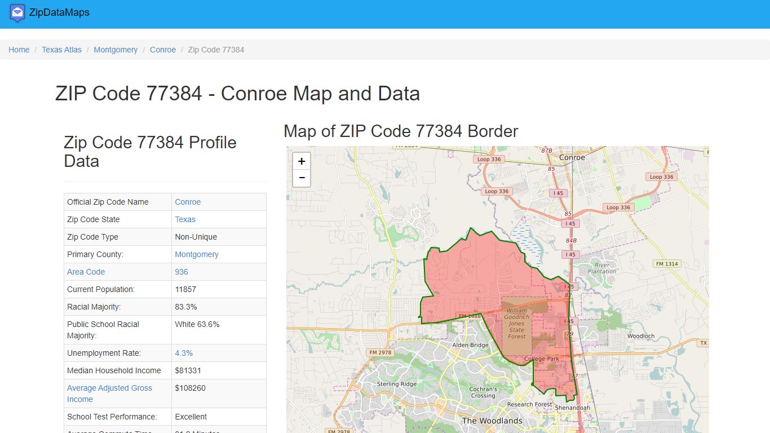Screen dimensions: 770x433
Task: Click Conroe city label on map
Action: (572, 157)
